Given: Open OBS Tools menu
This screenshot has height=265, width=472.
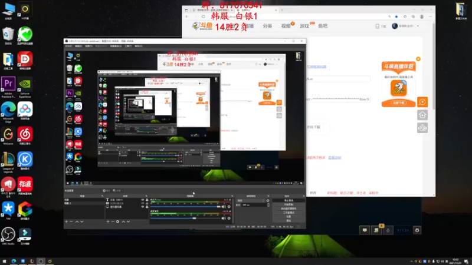Looking at the screenshot, I should click(x=128, y=47).
